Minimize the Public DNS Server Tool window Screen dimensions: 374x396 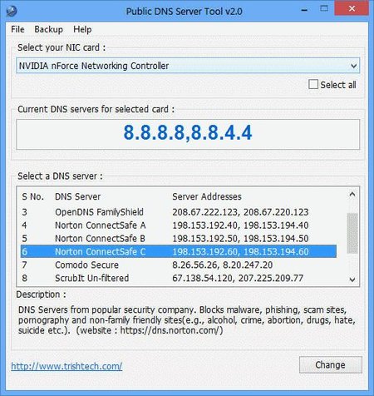(x=304, y=11)
